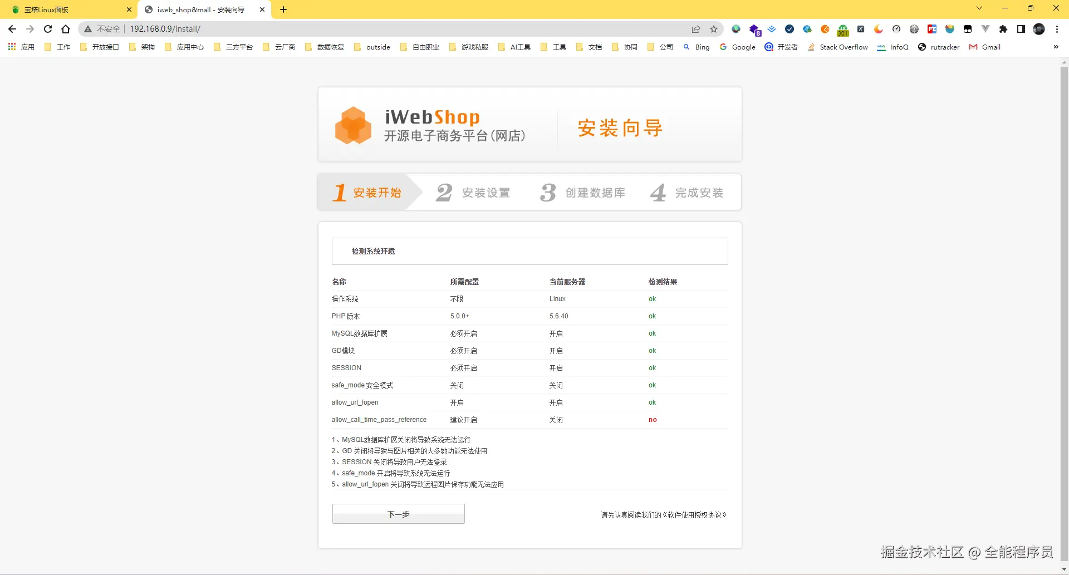Open the 应用中心 bookmark folder

(x=184, y=47)
